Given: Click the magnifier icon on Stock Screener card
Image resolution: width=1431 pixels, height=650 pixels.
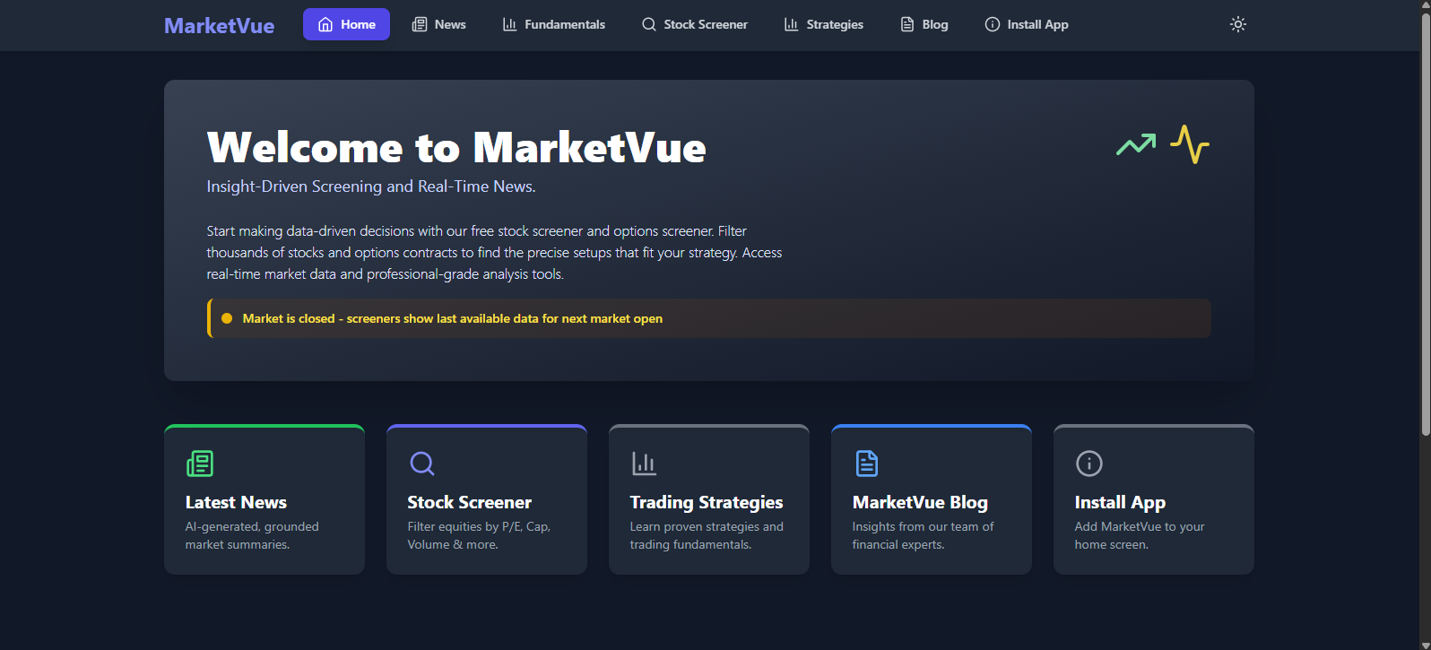Looking at the screenshot, I should 421,464.
